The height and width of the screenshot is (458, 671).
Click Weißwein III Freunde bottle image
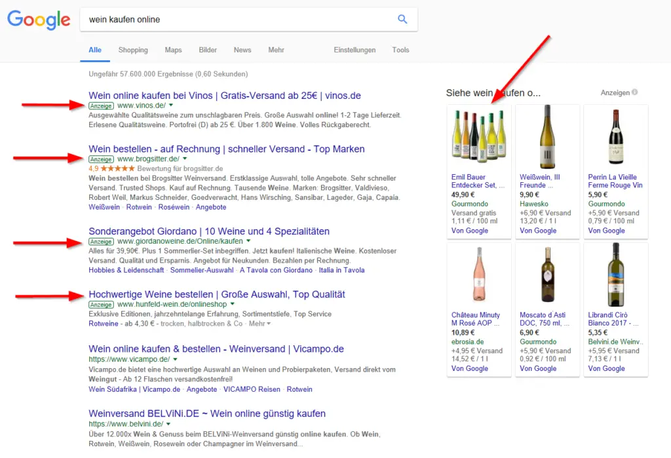[547, 137]
